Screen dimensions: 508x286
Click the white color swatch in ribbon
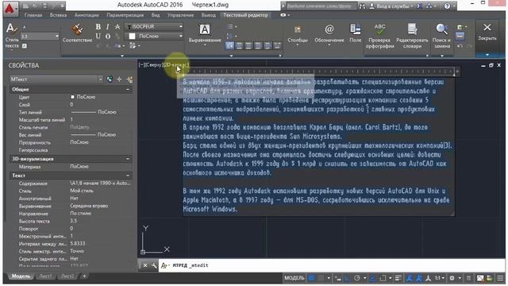point(132,37)
